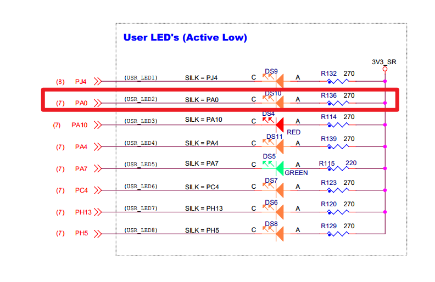Click the SILK = PH5 text
This screenshot has width=435, height=282.
coord(202,230)
